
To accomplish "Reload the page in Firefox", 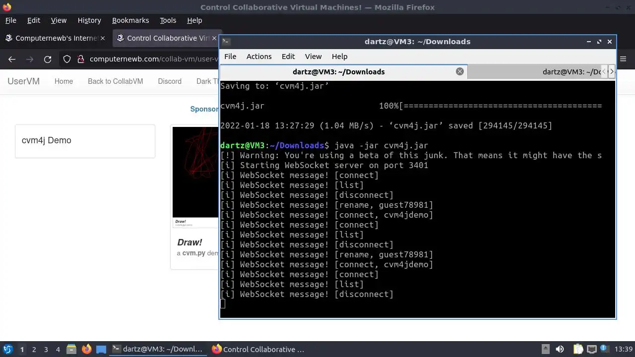I will click(x=48, y=59).
